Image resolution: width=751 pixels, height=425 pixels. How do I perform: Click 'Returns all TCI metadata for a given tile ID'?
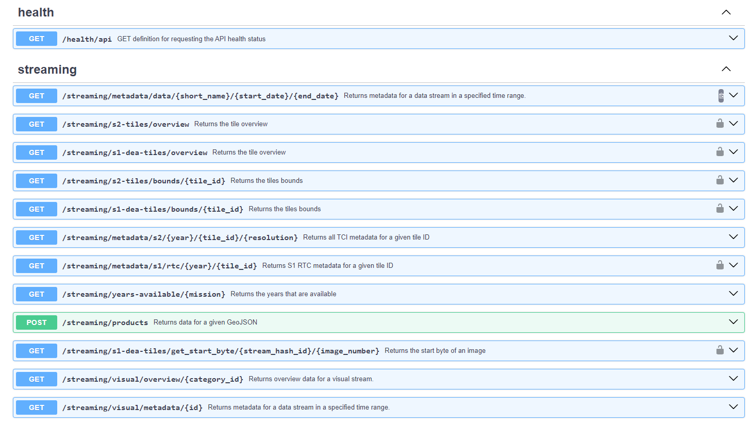[x=366, y=237]
